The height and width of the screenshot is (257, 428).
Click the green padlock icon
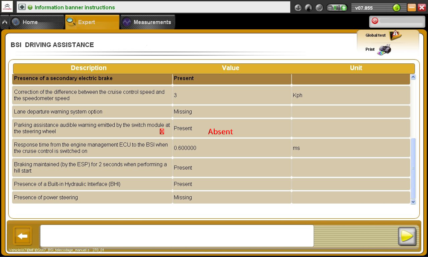pyautogui.click(x=397, y=8)
